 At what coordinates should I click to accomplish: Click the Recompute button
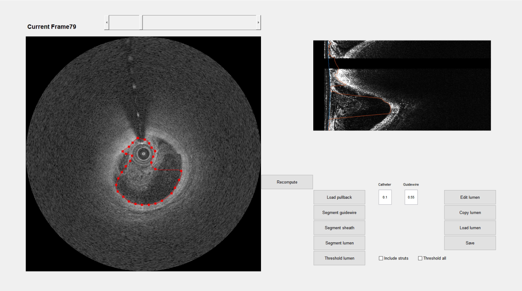tap(287, 182)
